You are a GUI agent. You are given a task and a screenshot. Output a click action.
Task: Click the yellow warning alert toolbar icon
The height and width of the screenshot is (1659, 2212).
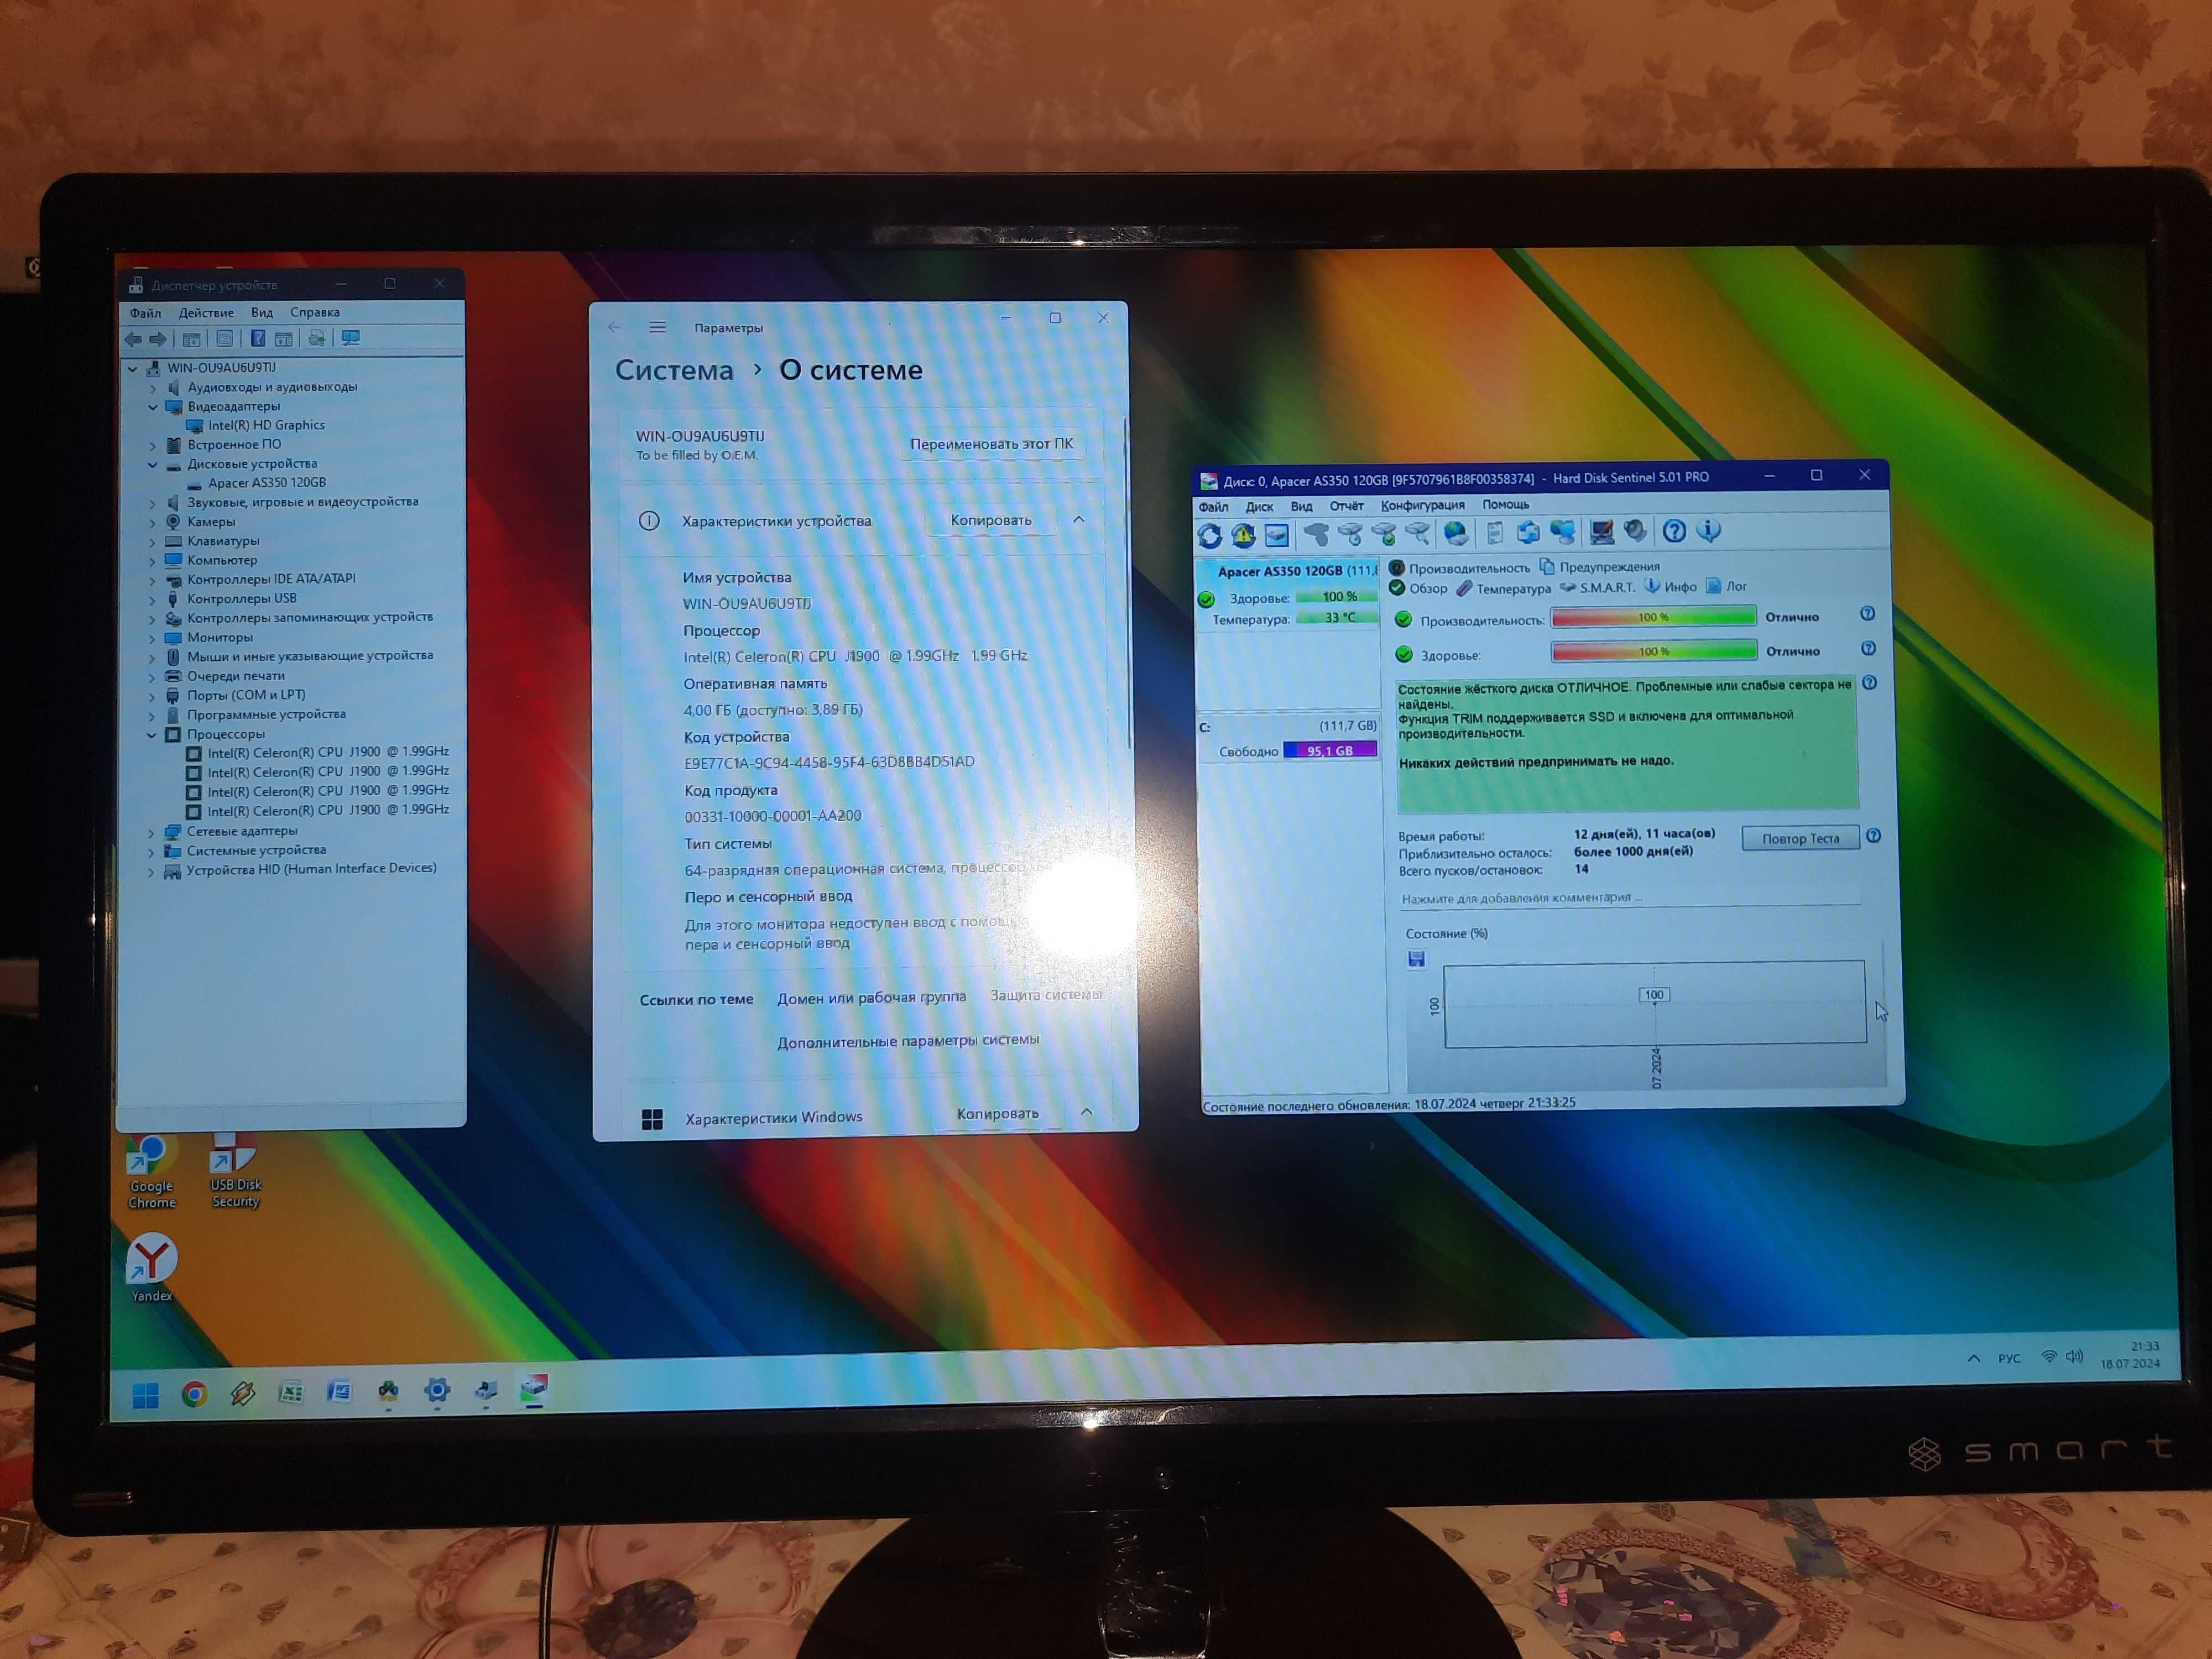click(1243, 536)
